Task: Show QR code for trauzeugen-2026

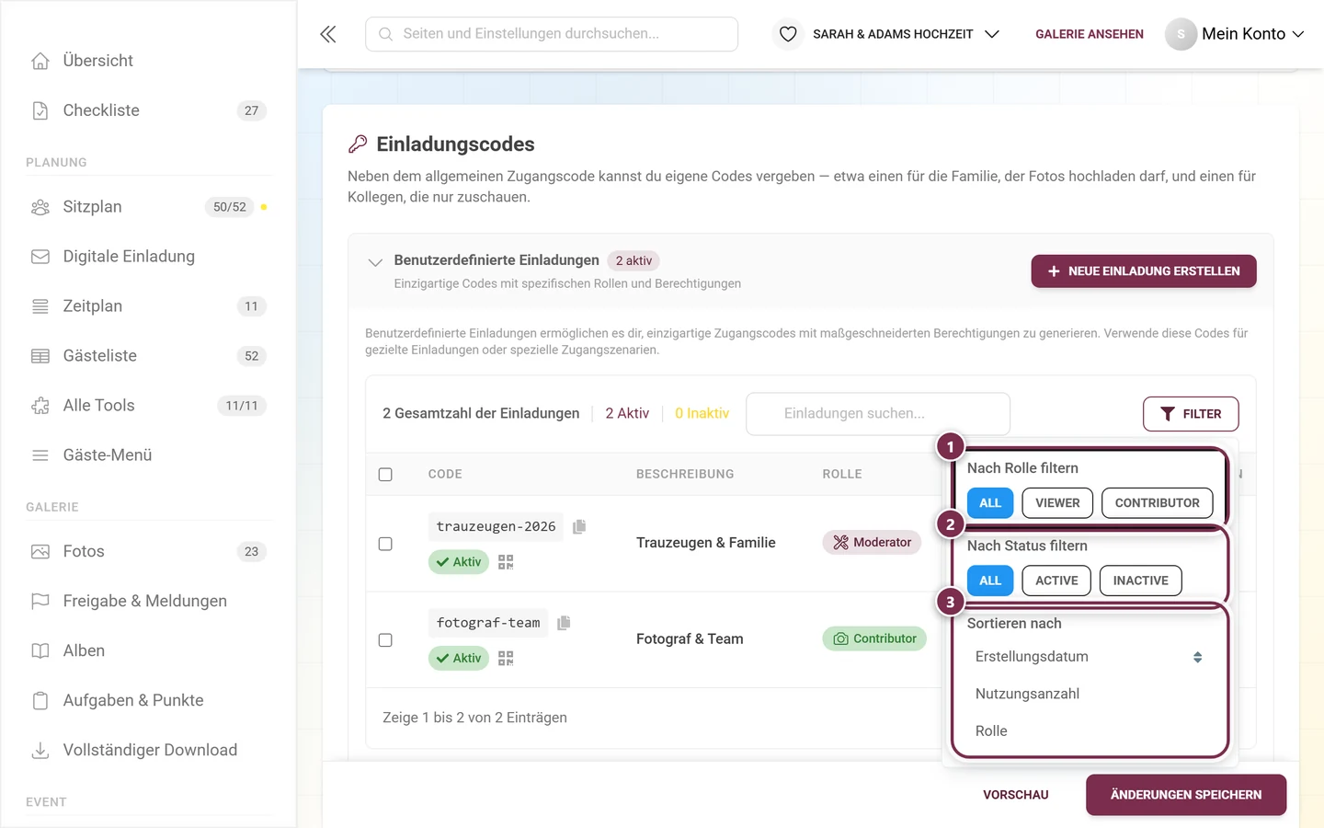Action: (506, 562)
